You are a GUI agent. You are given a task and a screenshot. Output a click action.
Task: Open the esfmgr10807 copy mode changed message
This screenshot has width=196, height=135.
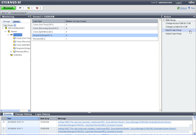[x=117, y=130]
